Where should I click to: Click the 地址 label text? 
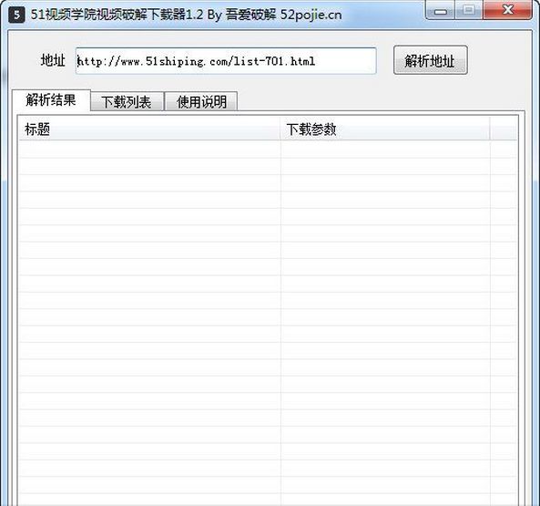coord(53,60)
